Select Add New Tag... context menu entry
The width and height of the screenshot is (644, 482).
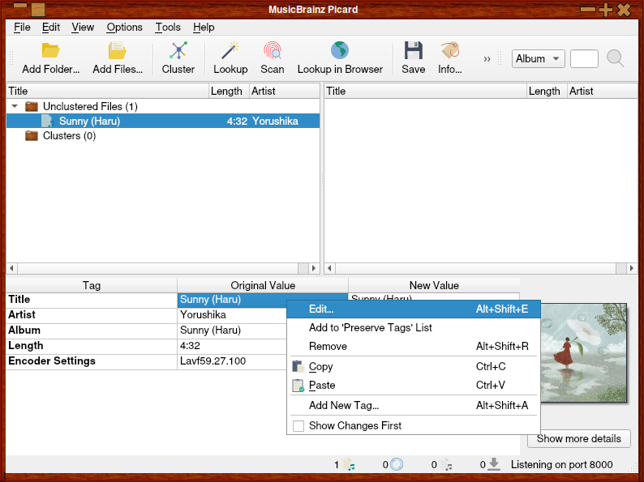pos(344,405)
